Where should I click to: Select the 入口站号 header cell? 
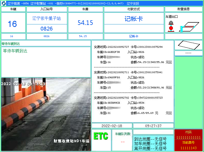pyautogui.click(x=47, y=9)
